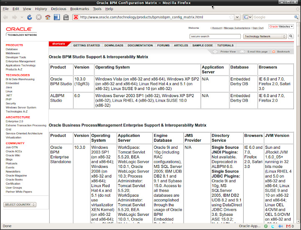Select the DOWNLOADS tab

tap(114, 45)
